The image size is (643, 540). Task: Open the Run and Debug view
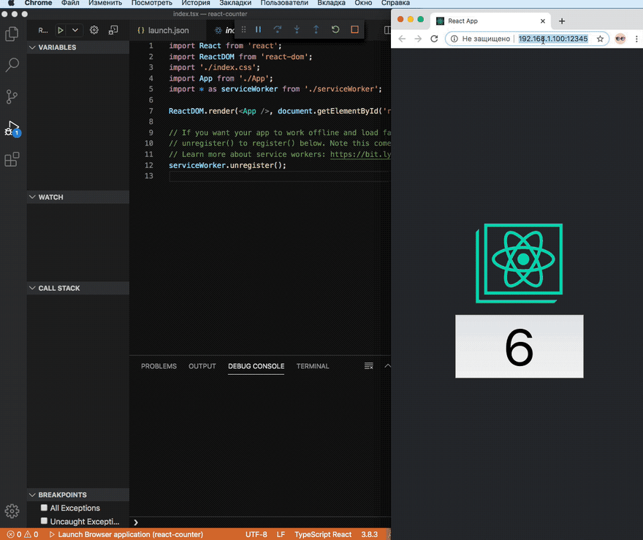12,129
